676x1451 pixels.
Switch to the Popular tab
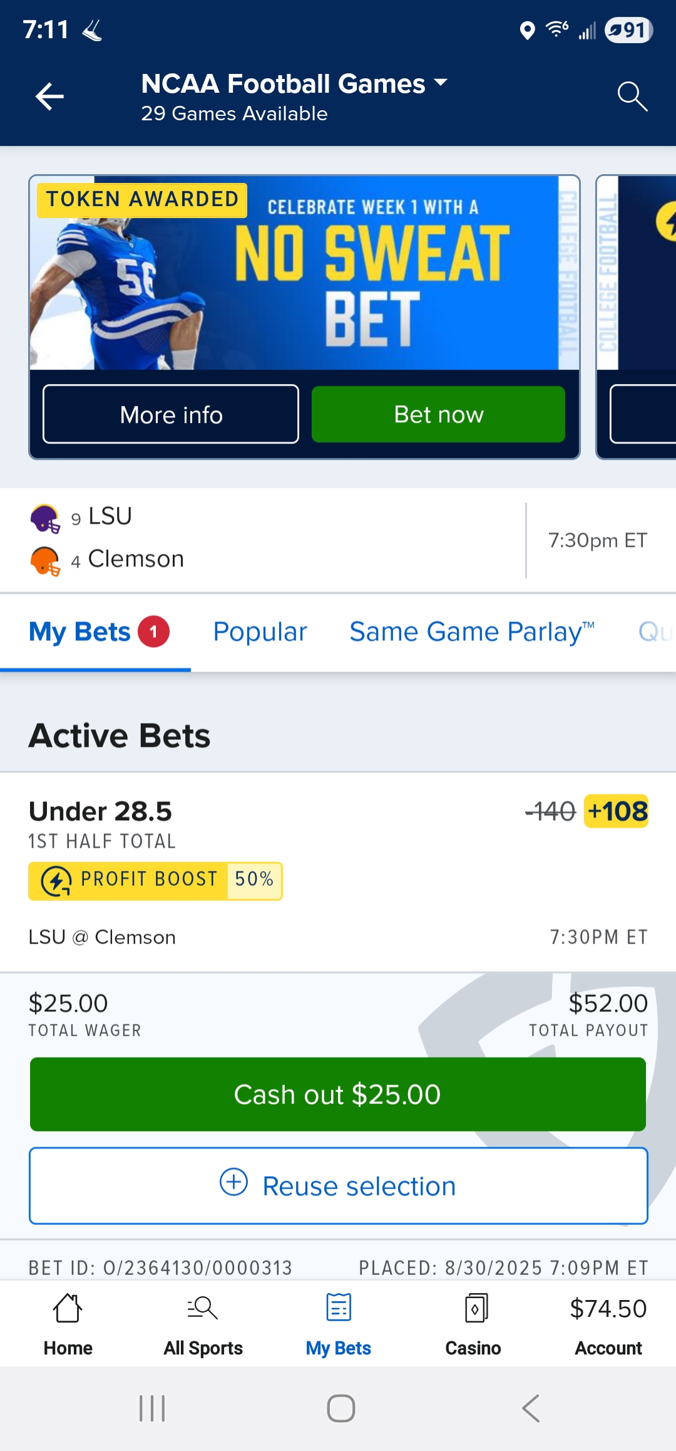(x=260, y=632)
